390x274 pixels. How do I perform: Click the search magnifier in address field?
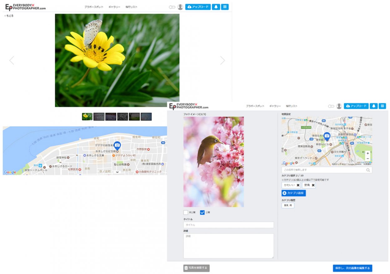coord(368,170)
